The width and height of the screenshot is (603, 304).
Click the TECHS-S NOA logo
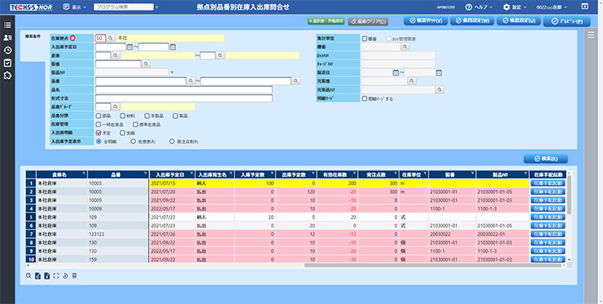pyautogui.click(x=31, y=7)
